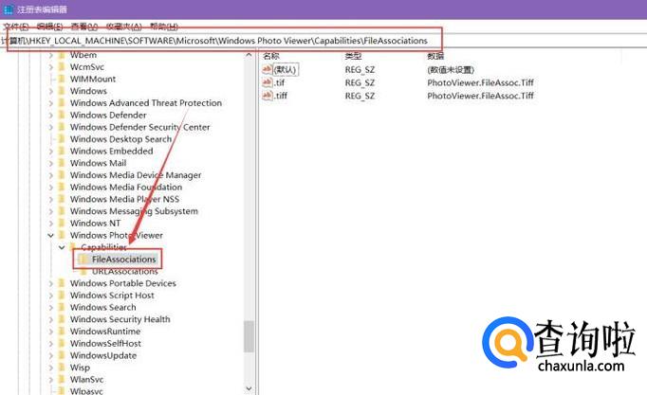
Task: Open the 查看 menu
Action: coord(84,27)
